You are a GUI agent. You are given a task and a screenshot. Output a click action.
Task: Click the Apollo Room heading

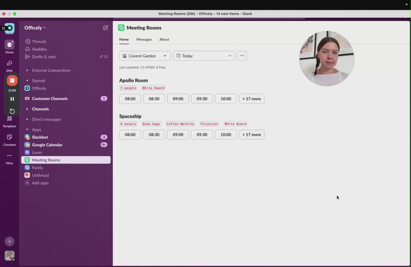point(133,80)
